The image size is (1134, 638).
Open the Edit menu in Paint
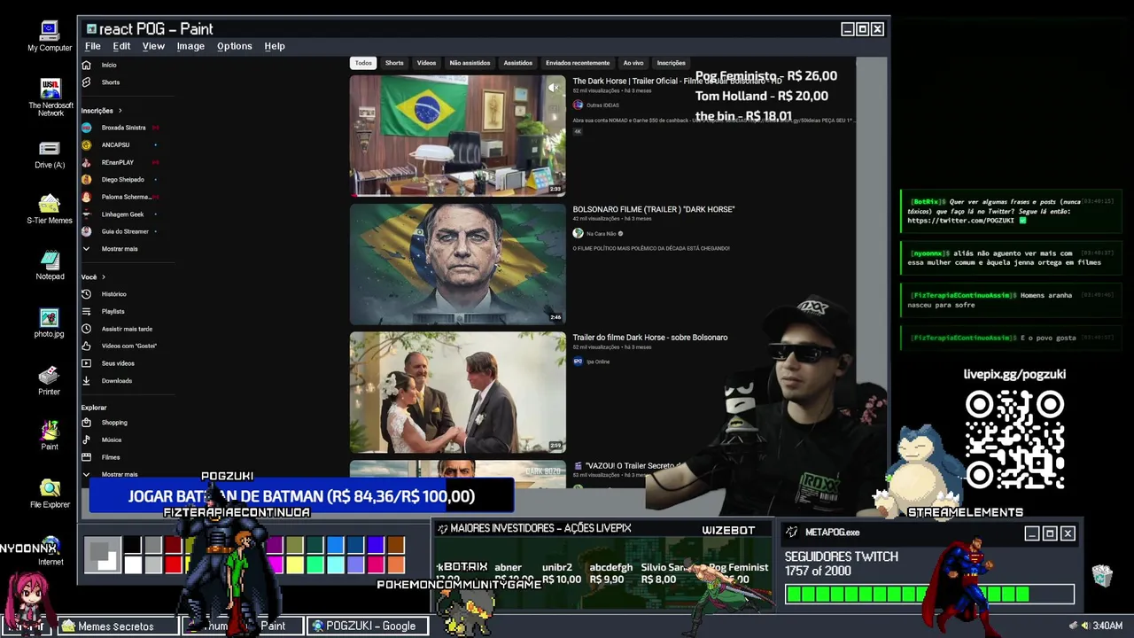click(x=121, y=46)
